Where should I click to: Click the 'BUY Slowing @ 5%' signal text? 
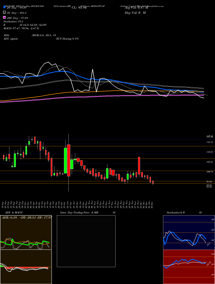coord(68,39)
